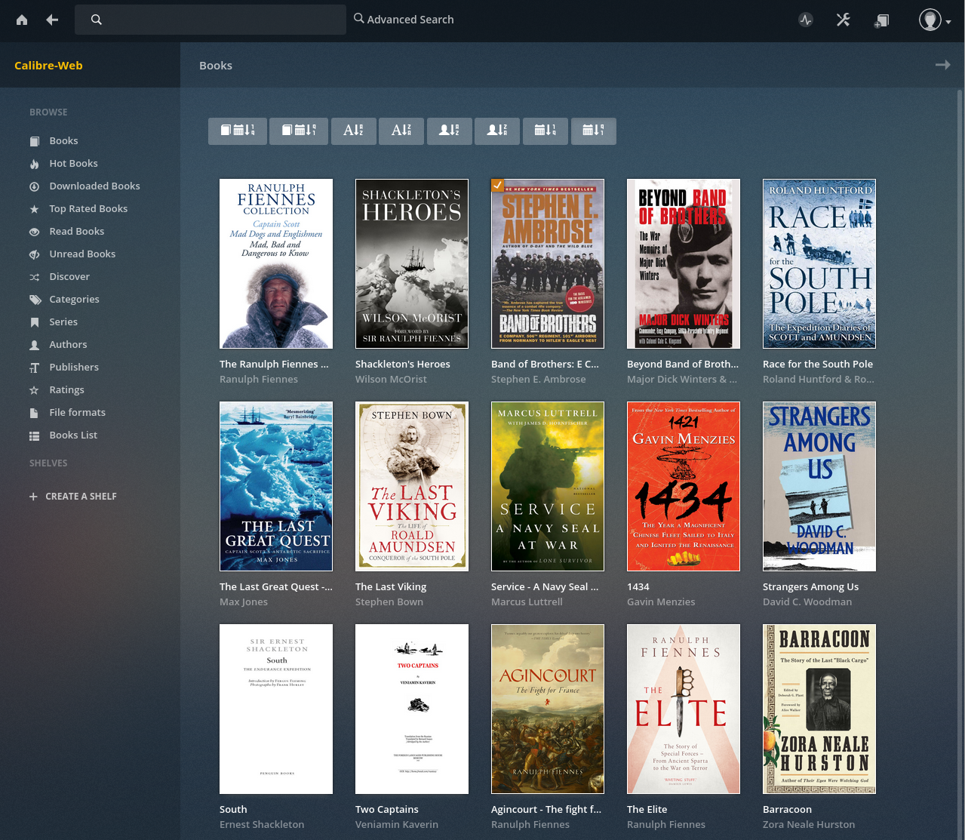View author Marcus Luttrell
The image size is (965, 840).
tap(527, 602)
